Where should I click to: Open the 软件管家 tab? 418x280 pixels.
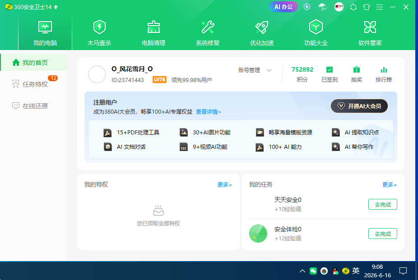tap(370, 33)
